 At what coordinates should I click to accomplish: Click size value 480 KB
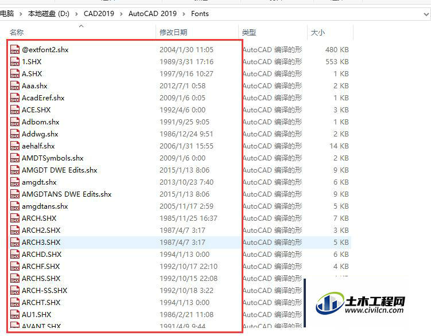coord(337,50)
